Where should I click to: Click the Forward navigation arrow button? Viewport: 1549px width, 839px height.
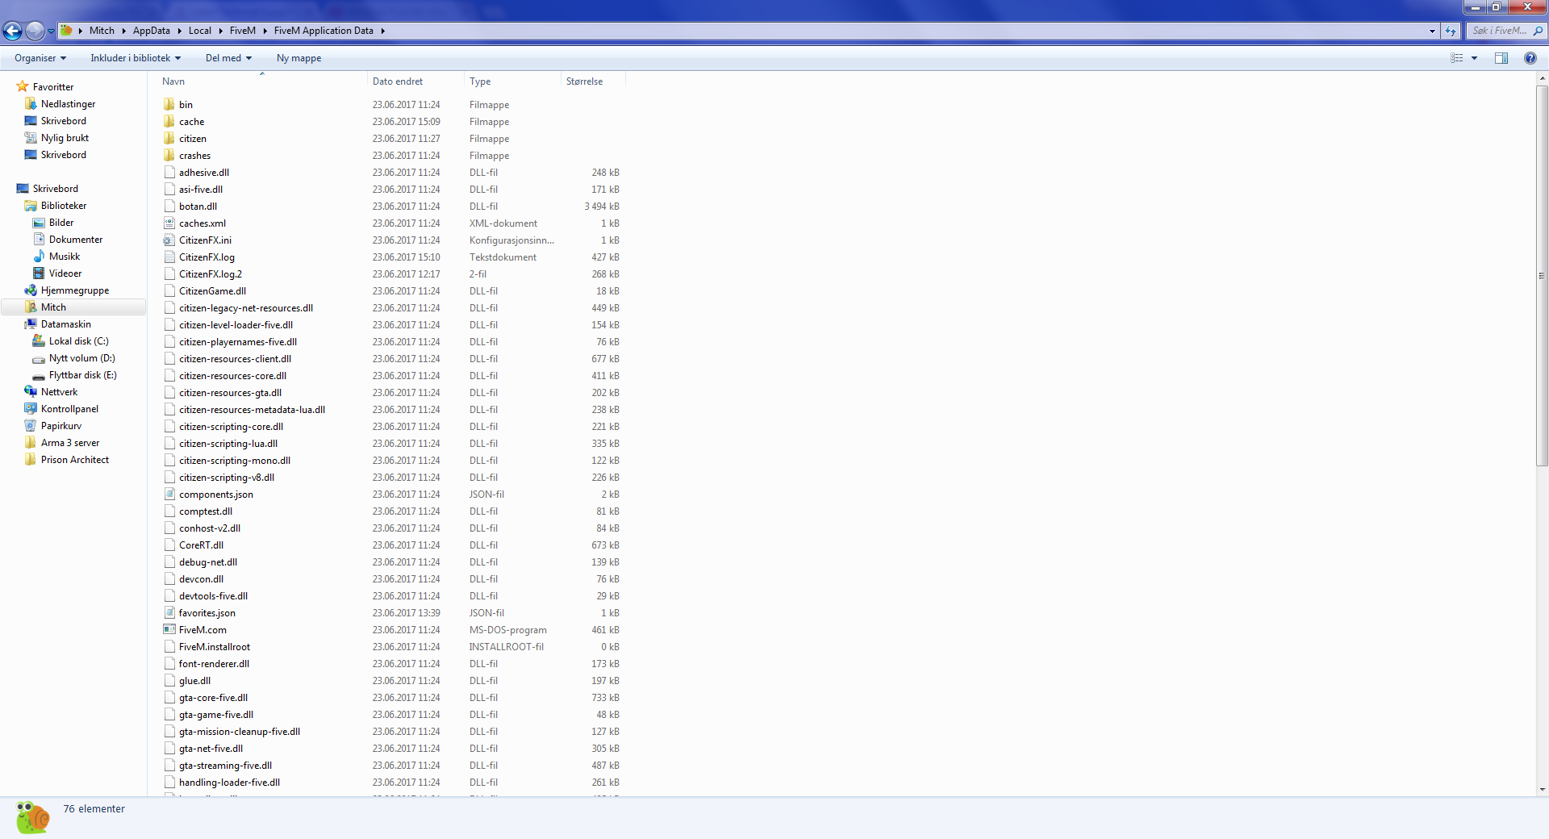pyautogui.click(x=35, y=31)
